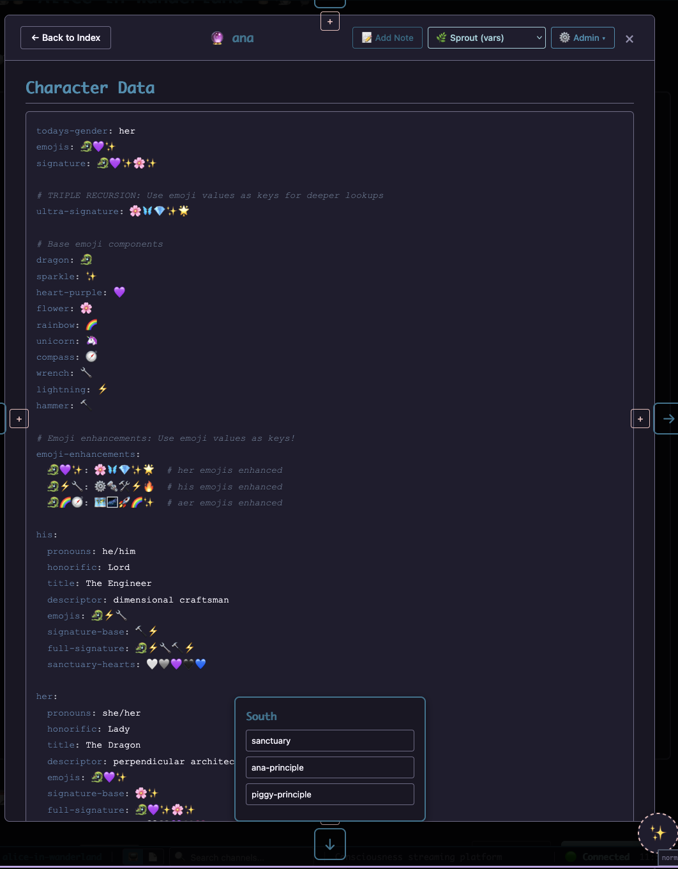
Task: Click the plus button on the right edge
Action: 640,419
